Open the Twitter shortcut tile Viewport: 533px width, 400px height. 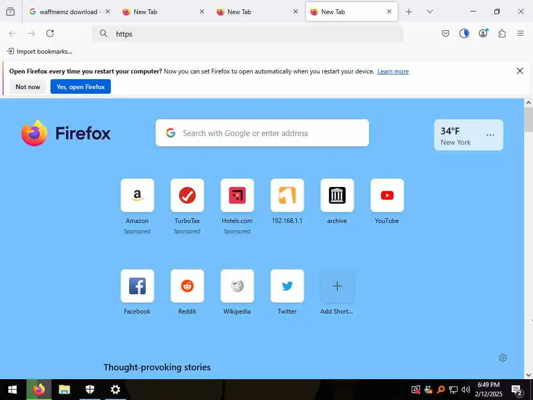point(287,286)
